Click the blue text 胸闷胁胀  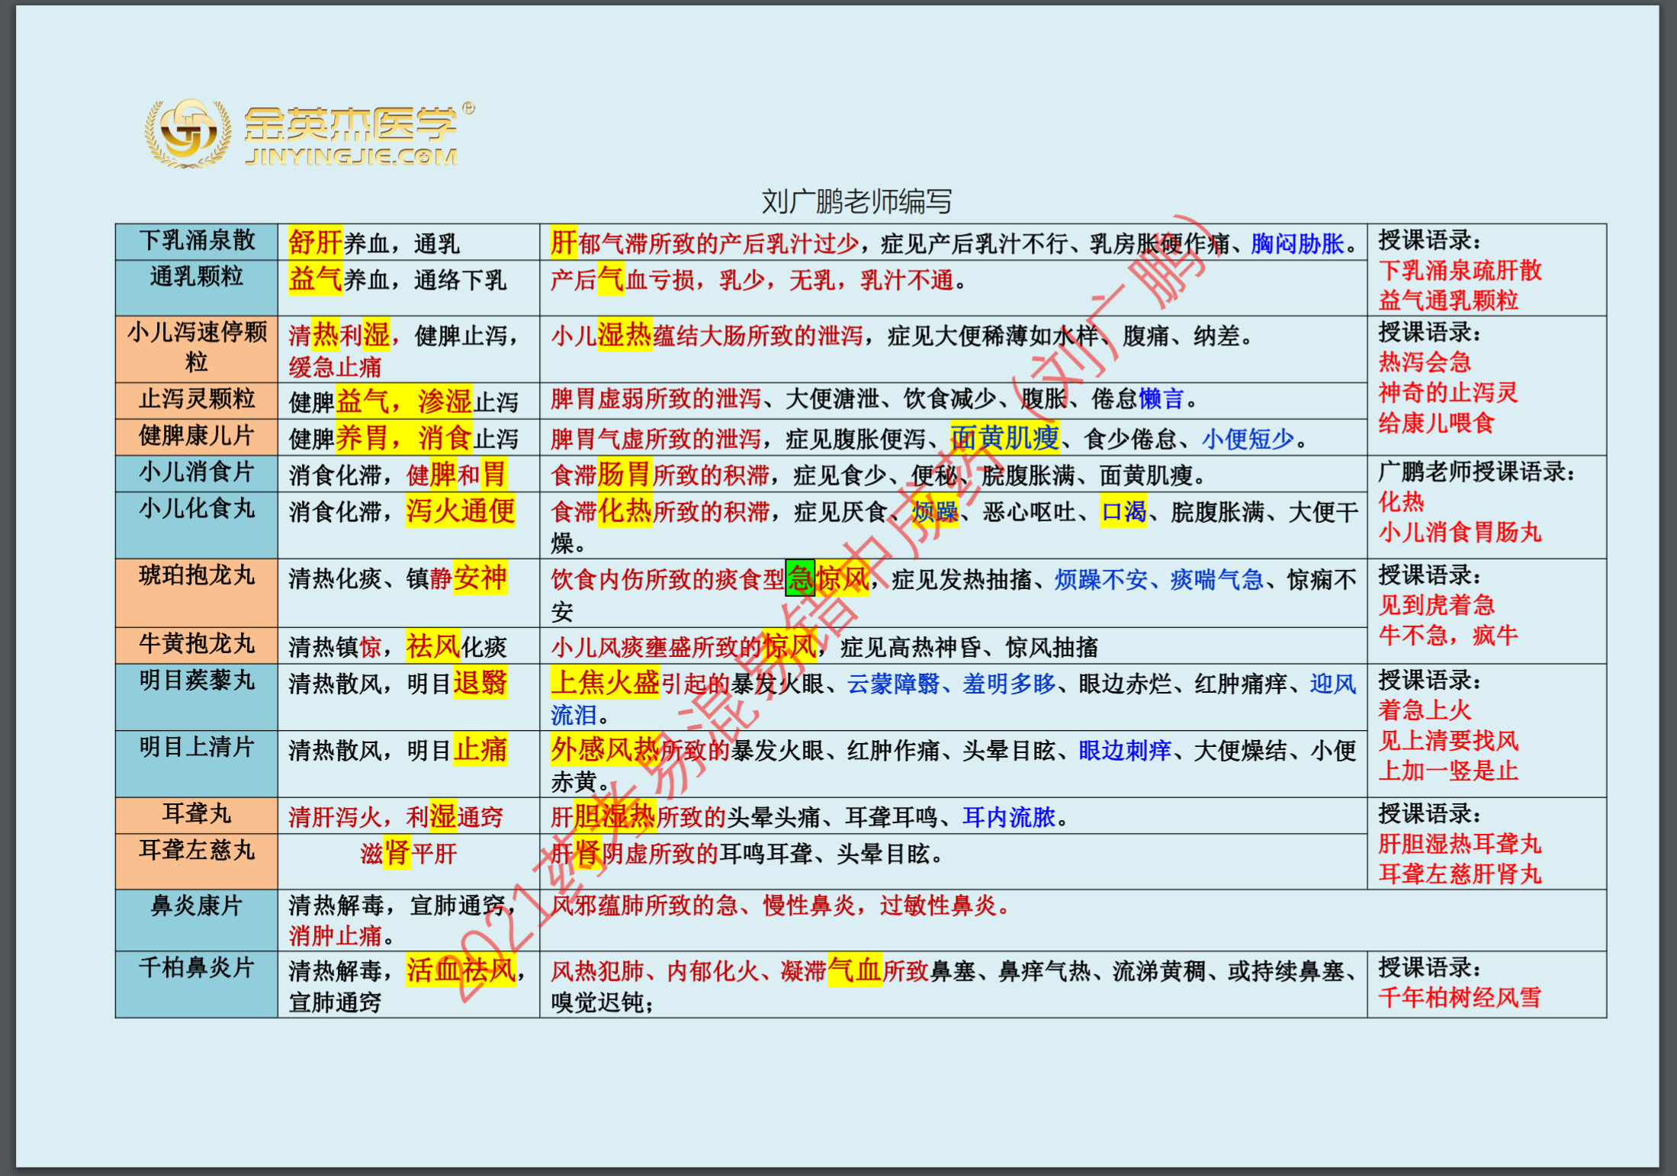coord(1297,244)
